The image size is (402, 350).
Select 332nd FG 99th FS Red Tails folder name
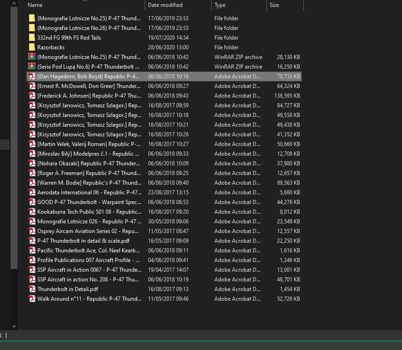pyautogui.click(x=69, y=38)
